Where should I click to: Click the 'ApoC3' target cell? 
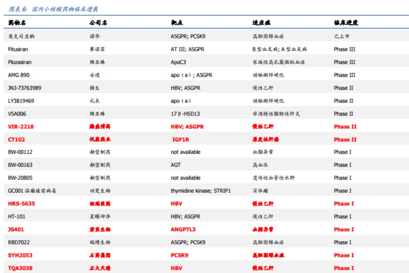[x=178, y=62]
